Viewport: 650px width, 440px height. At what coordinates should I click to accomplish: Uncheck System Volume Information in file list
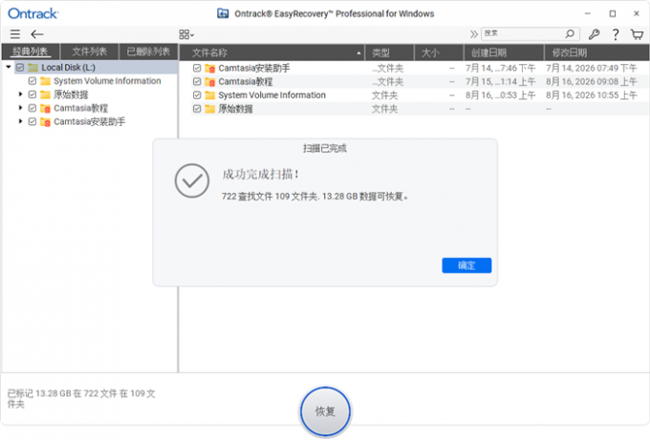[197, 95]
